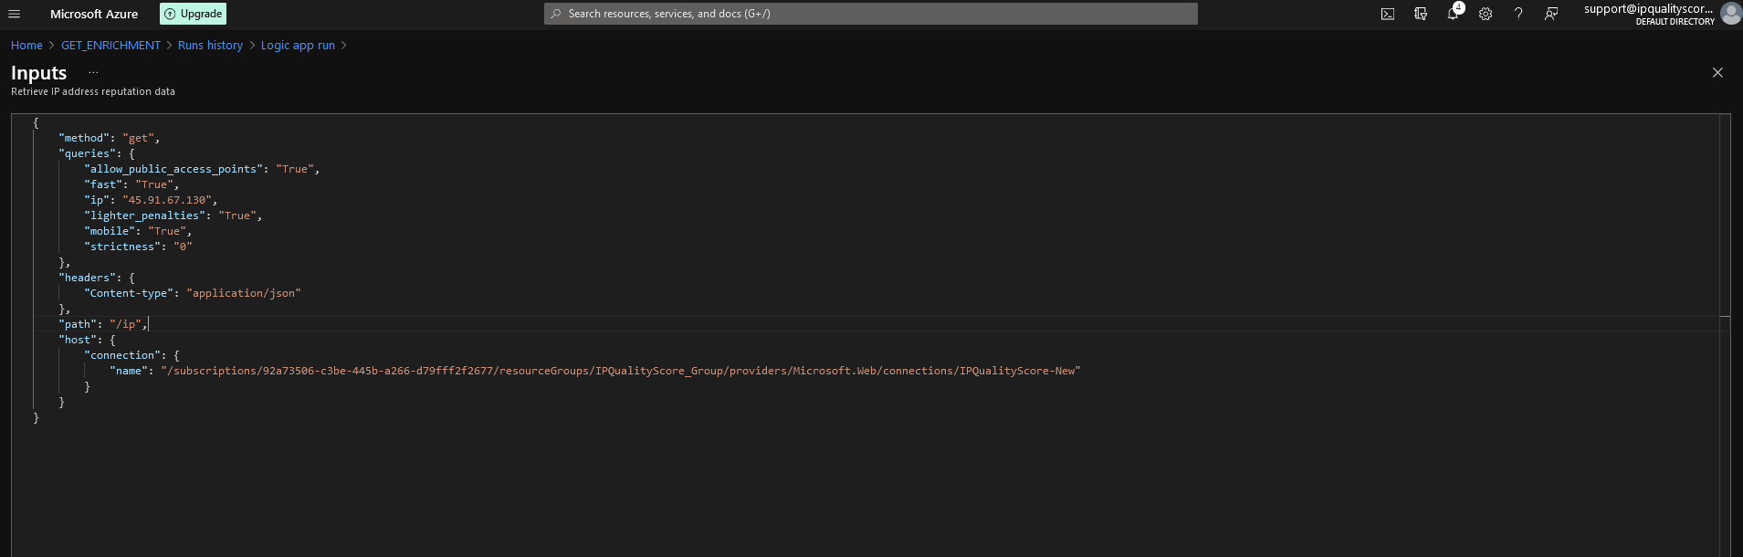Image resolution: width=1743 pixels, height=557 pixels.
Task: Focus the search resources, services, and docs field
Action: [870, 14]
